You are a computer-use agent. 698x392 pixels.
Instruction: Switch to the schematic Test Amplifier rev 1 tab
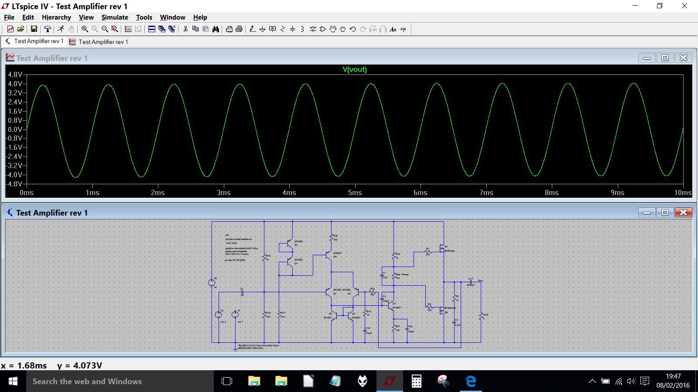coord(34,41)
